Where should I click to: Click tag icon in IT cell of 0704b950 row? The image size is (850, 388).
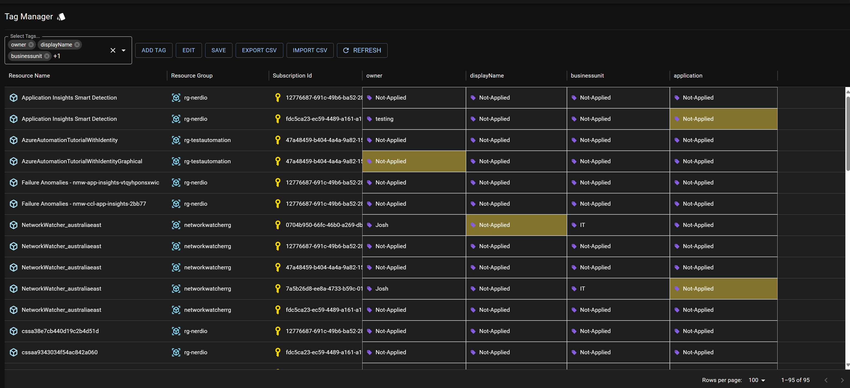pos(574,225)
